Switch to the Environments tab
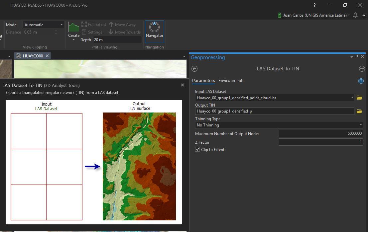The height and width of the screenshot is (232, 368). tap(231, 81)
